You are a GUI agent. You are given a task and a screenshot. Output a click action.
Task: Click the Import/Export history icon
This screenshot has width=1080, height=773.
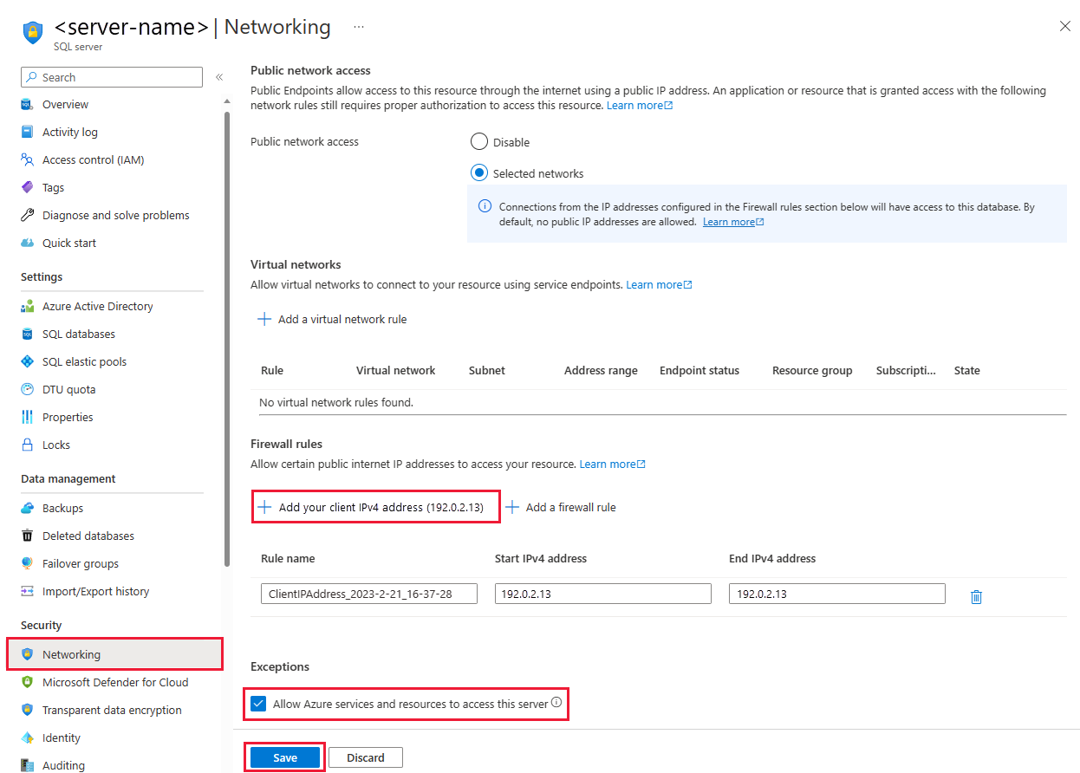tap(27, 591)
